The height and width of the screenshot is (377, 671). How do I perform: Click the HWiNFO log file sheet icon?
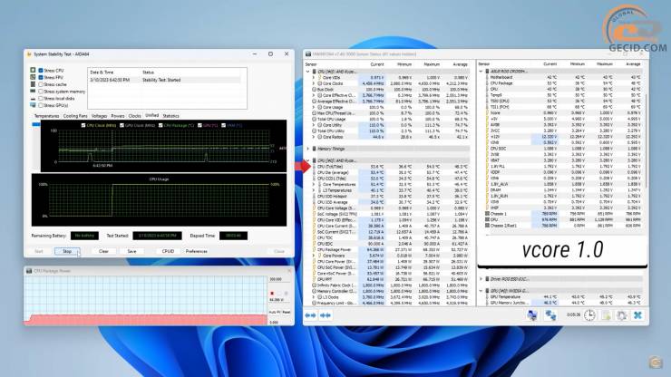[x=606, y=315]
